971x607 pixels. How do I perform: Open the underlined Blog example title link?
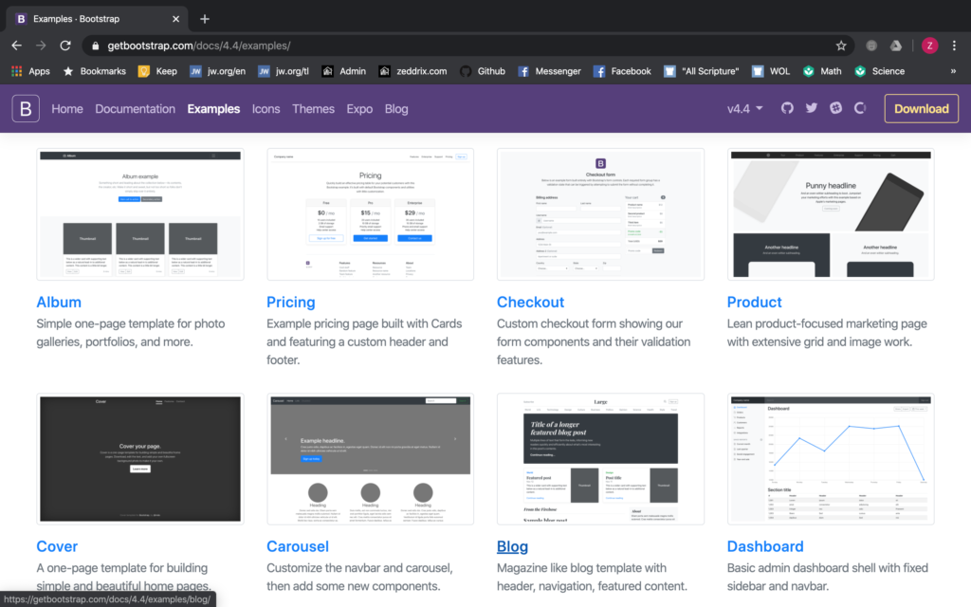(512, 546)
